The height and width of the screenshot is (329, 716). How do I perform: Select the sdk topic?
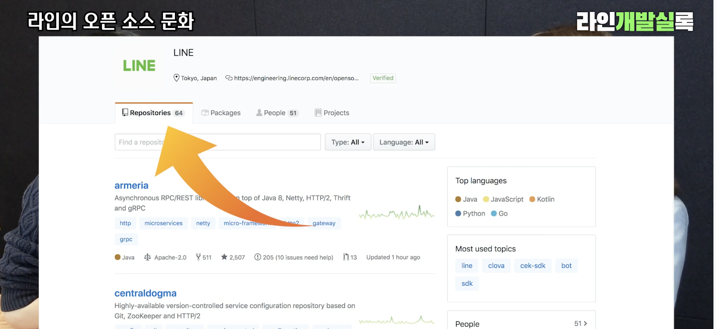pos(467,283)
